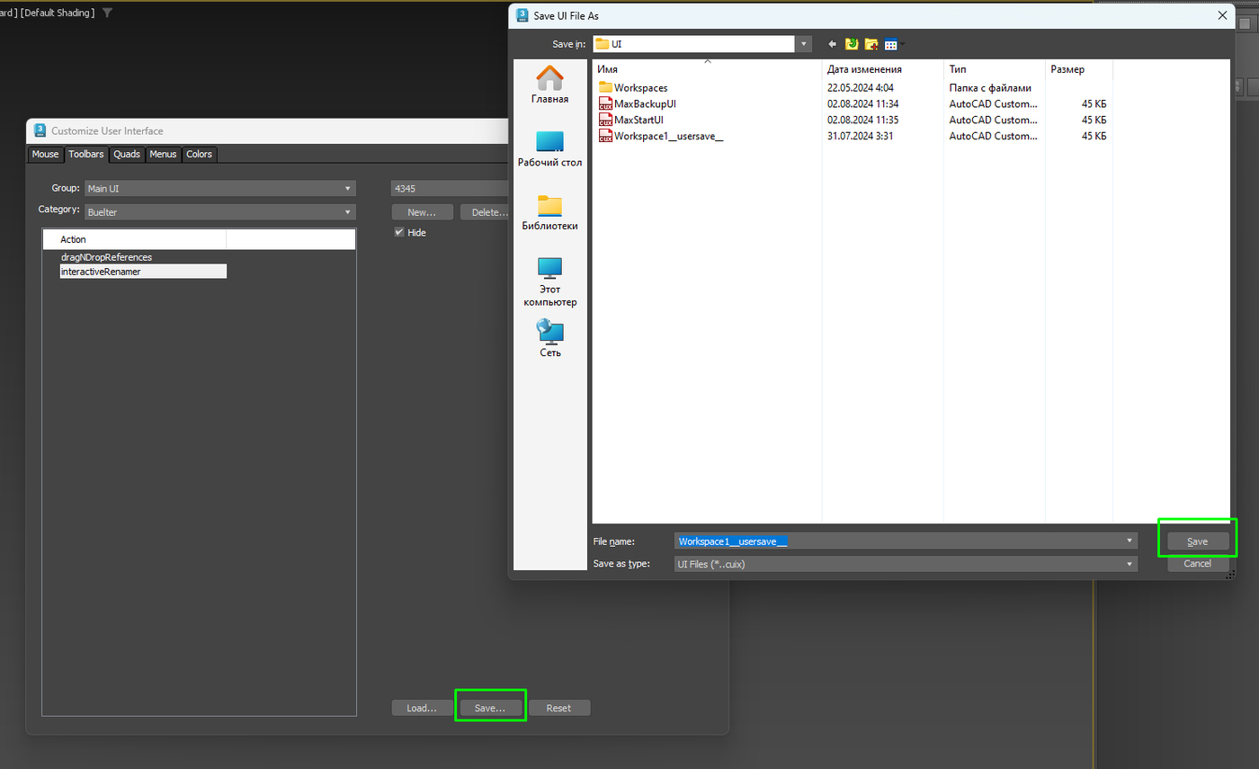The height and width of the screenshot is (769, 1259).
Task: Expand the Category dropdown showing Buelter
Action: [219, 212]
